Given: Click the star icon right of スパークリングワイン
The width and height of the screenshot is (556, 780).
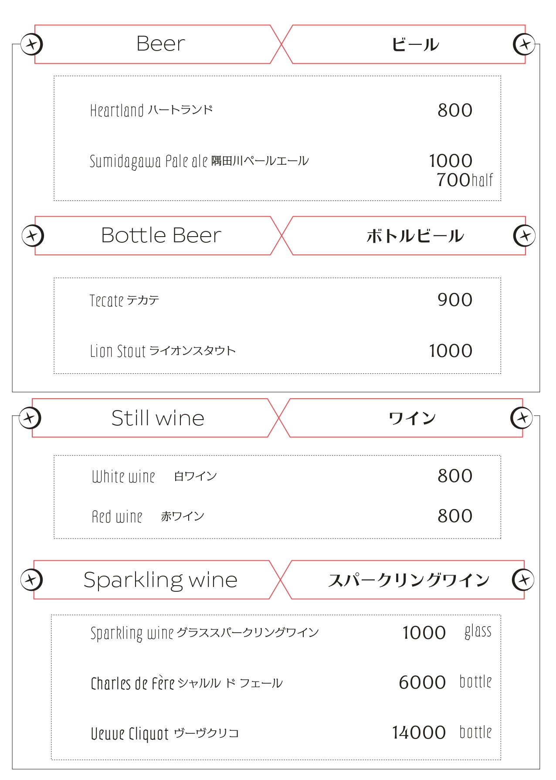Looking at the screenshot, I should click(523, 580).
